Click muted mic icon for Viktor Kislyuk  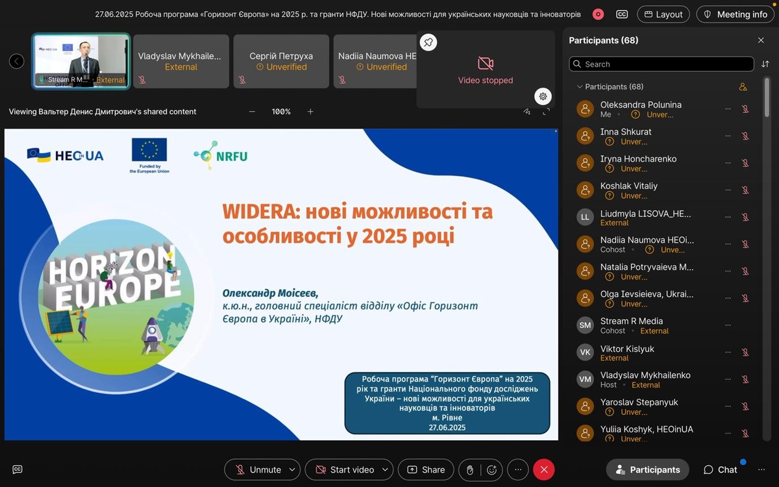pyautogui.click(x=745, y=353)
